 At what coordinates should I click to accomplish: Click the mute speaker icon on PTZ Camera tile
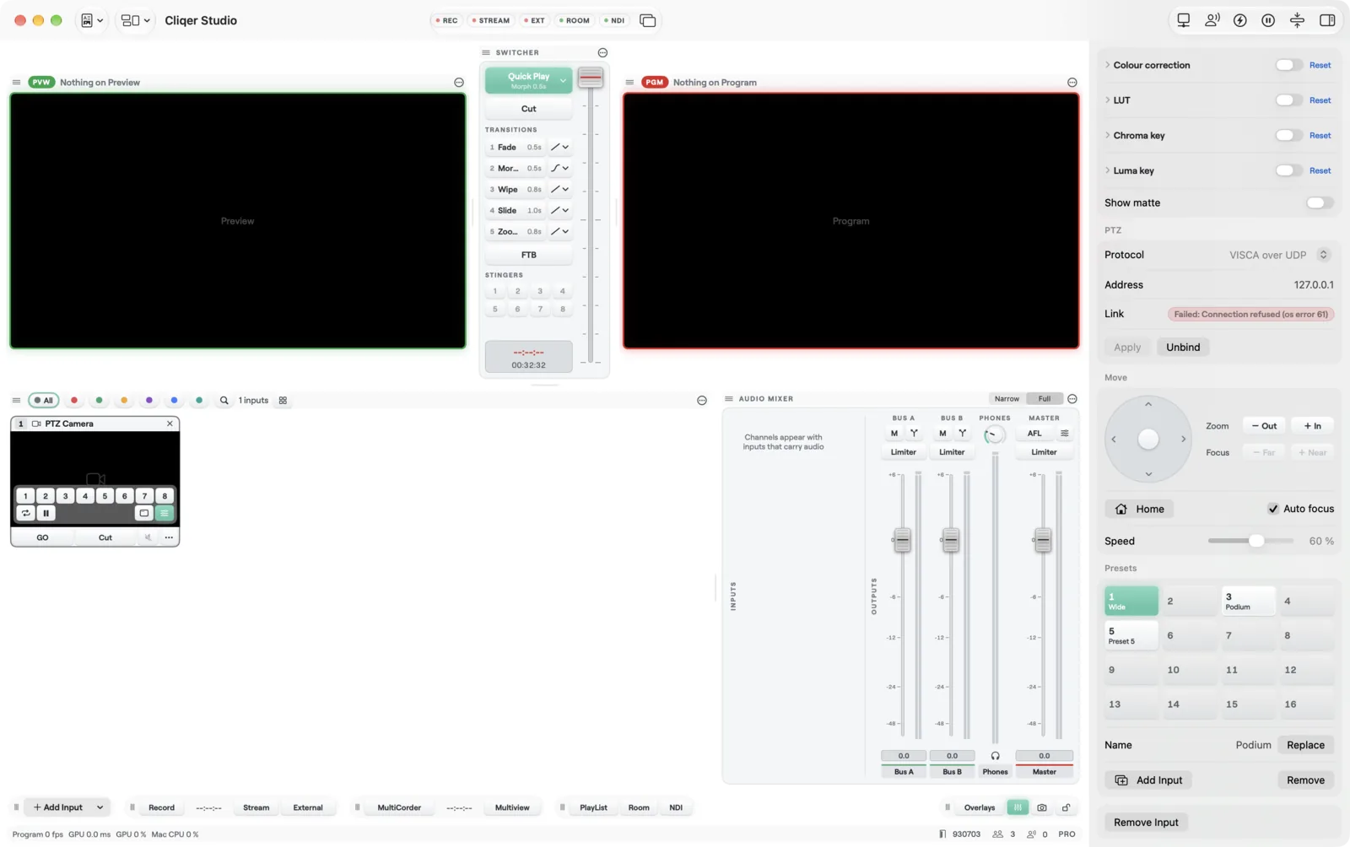[x=148, y=537]
